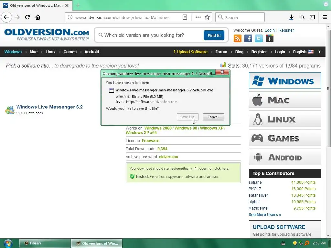The width and height of the screenshot is (331, 248).
Task: Open the on-screen keyboard tray icon
Action: [283, 243]
